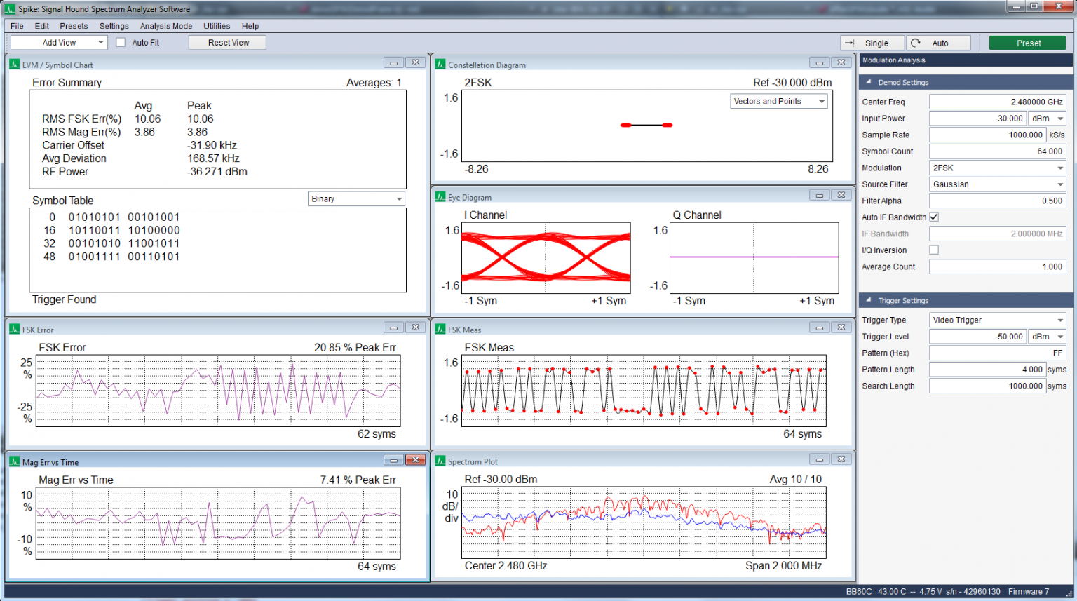Image resolution: width=1077 pixels, height=601 pixels.
Task: Close the Constellation Diagram panel
Action: click(841, 62)
